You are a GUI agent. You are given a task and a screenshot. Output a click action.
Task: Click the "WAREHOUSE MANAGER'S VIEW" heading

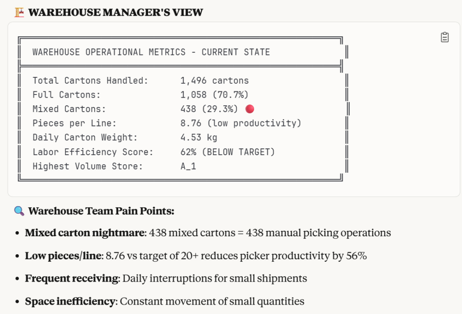(x=115, y=12)
